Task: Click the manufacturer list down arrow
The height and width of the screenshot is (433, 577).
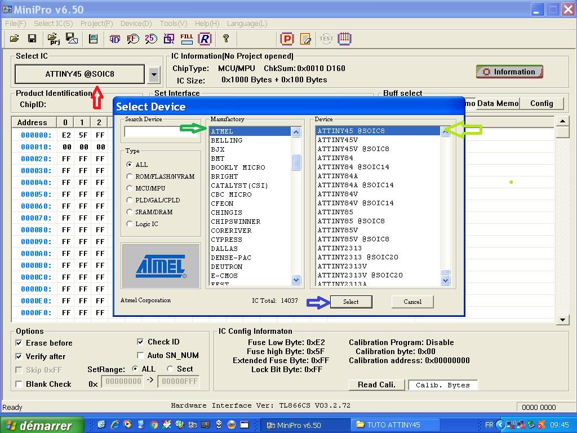Action: click(x=296, y=280)
